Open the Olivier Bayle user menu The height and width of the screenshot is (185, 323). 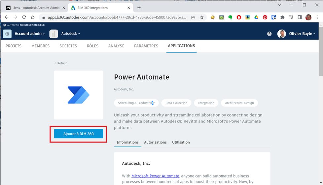[302, 34]
